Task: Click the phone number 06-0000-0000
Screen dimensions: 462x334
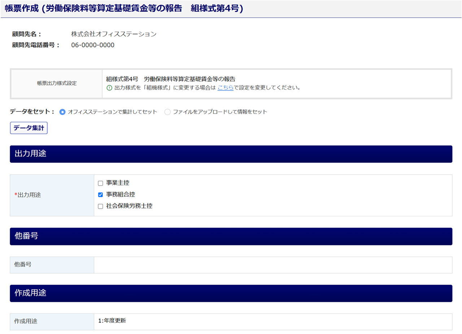Action: point(93,45)
